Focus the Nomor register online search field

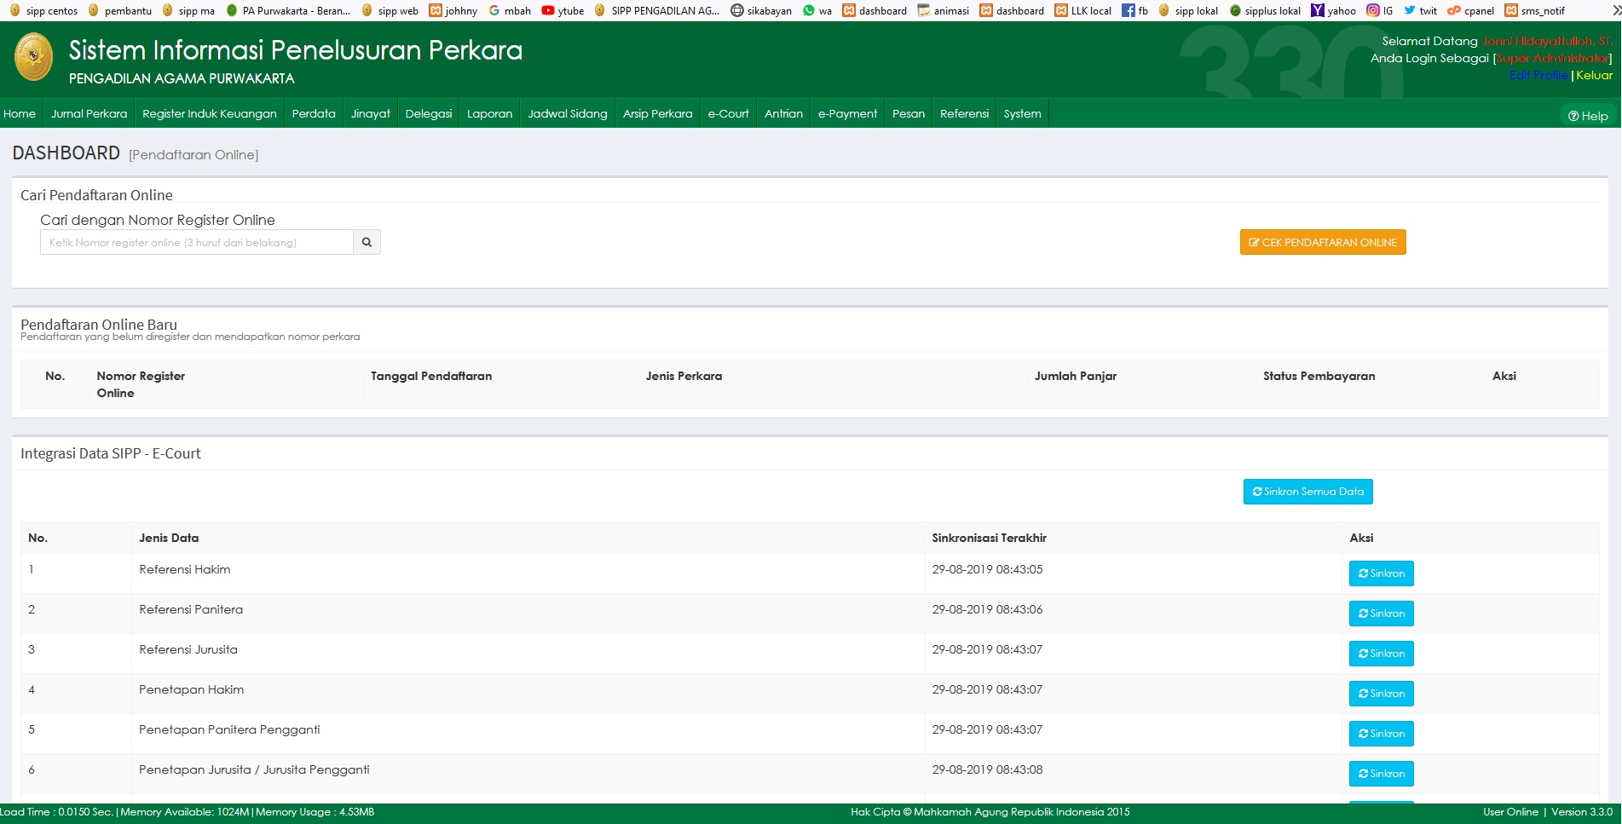pyautogui.click(x=197, y=242)
